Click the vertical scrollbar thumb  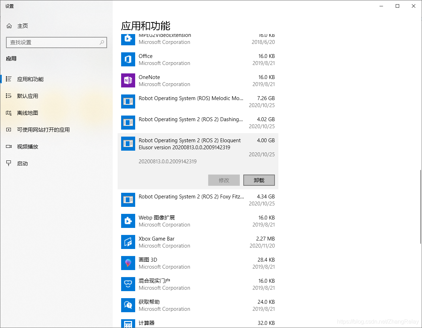point(421,207)
